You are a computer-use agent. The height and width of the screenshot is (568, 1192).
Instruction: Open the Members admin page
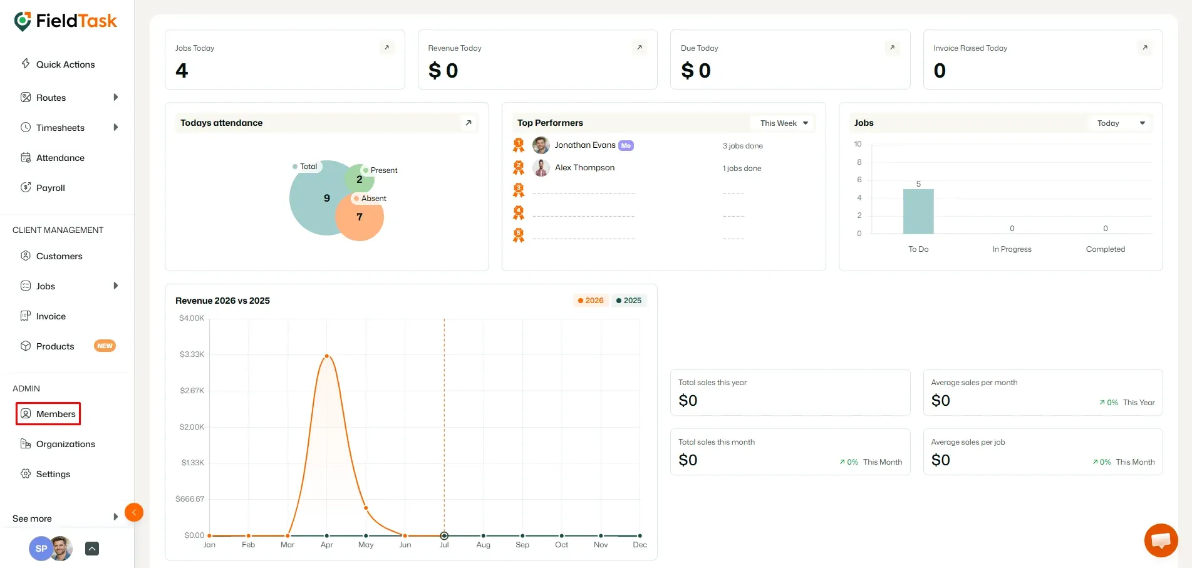[x=56, y=414]
